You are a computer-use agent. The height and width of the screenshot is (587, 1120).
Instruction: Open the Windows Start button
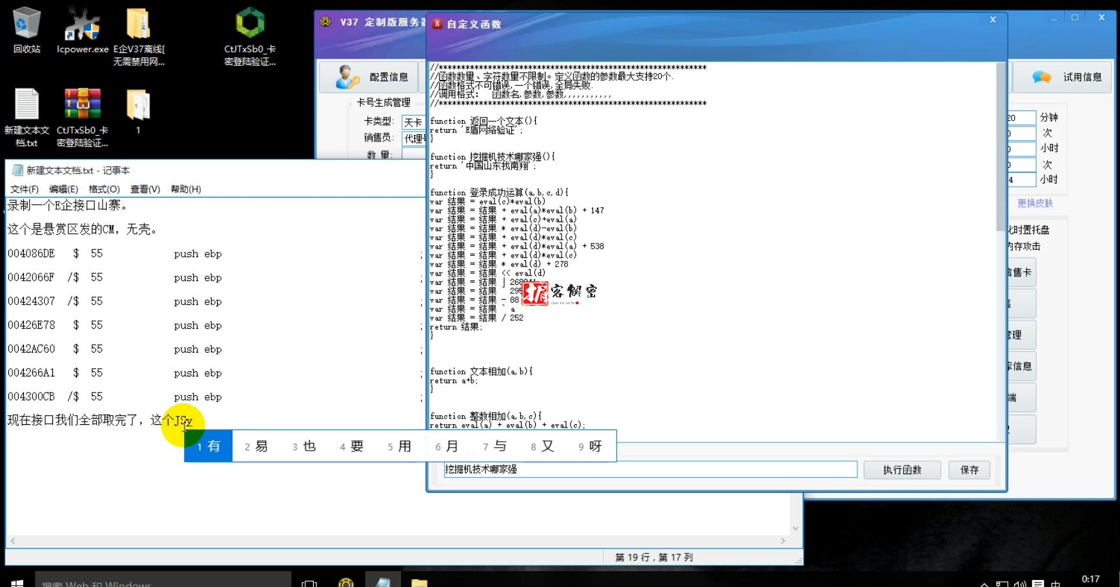coord(17,583)
